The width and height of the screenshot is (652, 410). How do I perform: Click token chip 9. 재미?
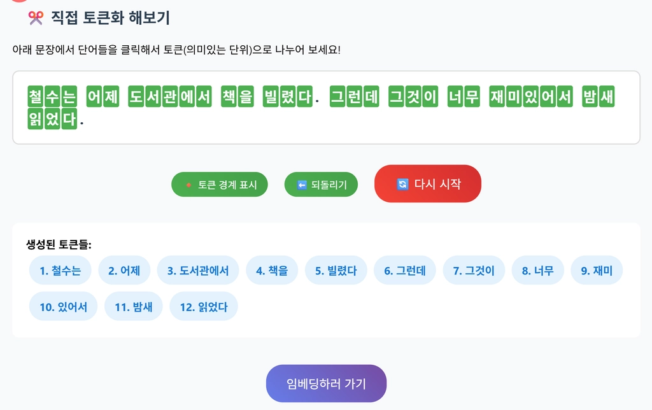pos(597,271)
